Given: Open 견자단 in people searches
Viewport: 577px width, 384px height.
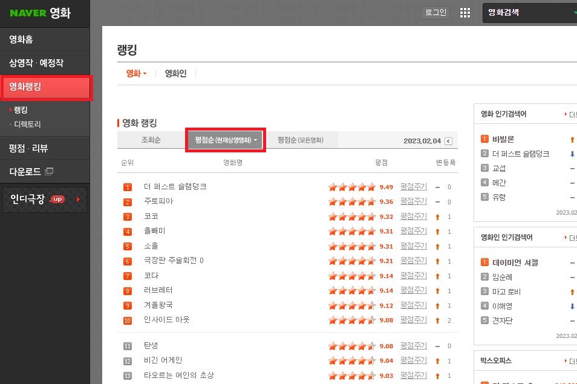Looking at the screenshot, I should 502,321.
